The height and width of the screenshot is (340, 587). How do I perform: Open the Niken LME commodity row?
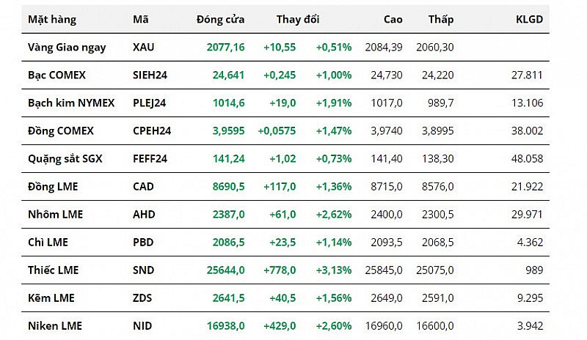[55, 326]
